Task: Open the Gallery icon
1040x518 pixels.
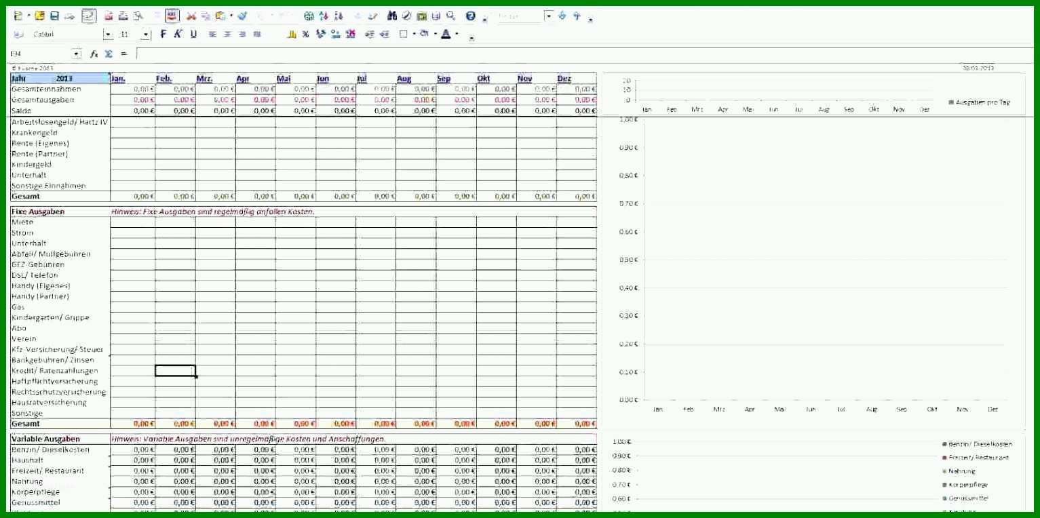Action: 421,16
